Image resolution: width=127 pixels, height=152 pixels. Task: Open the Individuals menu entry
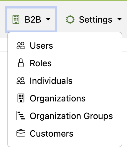[x=65, y=81]
